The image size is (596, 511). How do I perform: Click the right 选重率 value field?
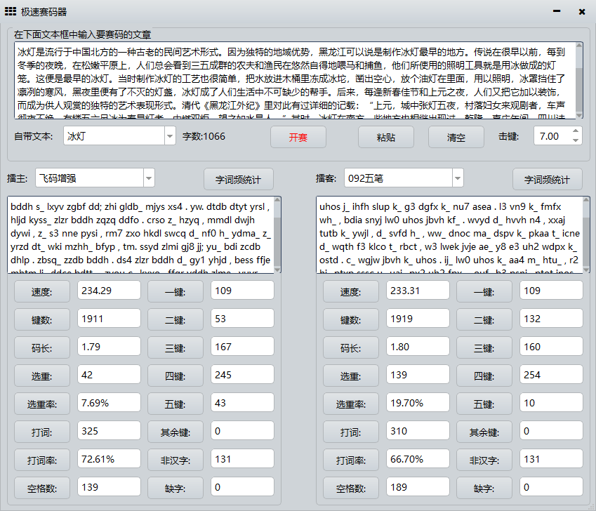(418, 402)
